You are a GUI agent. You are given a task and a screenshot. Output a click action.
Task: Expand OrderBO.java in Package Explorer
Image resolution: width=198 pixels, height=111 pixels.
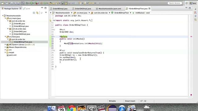pyautogui.click(x=10, y=23)
